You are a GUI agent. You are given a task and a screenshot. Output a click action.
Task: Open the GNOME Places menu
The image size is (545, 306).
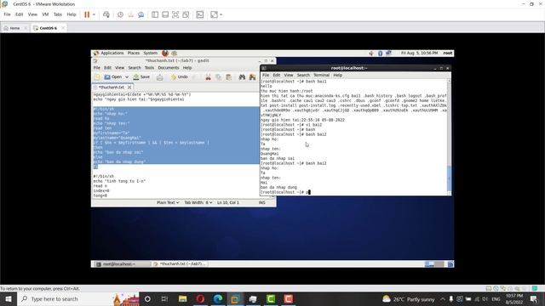point(134,53)
